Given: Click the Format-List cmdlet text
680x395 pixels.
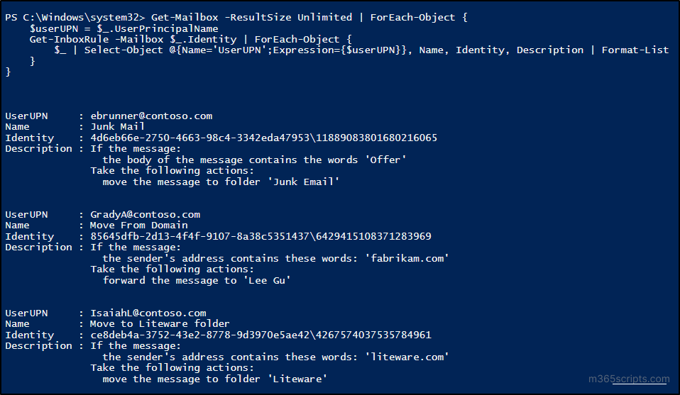Looking at the screenshot, I should 635,50.
